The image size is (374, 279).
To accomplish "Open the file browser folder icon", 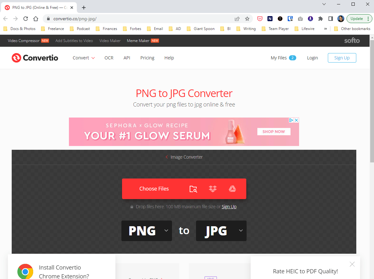I will 193,189.
